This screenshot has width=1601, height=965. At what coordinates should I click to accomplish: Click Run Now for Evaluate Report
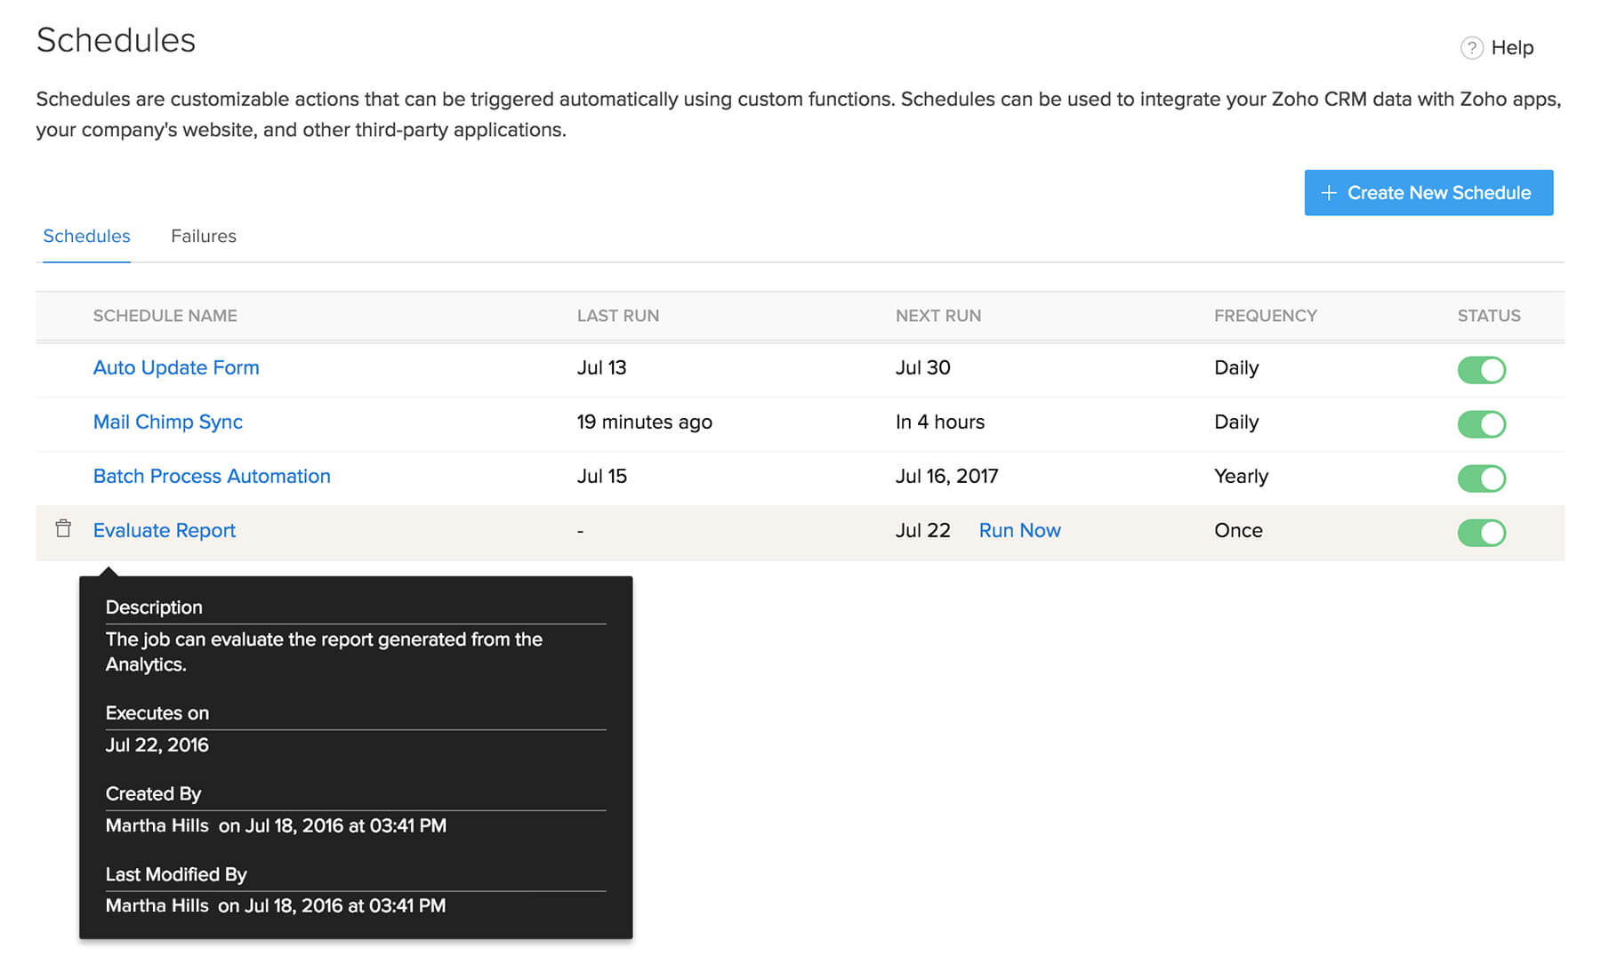coord(1019,531)
